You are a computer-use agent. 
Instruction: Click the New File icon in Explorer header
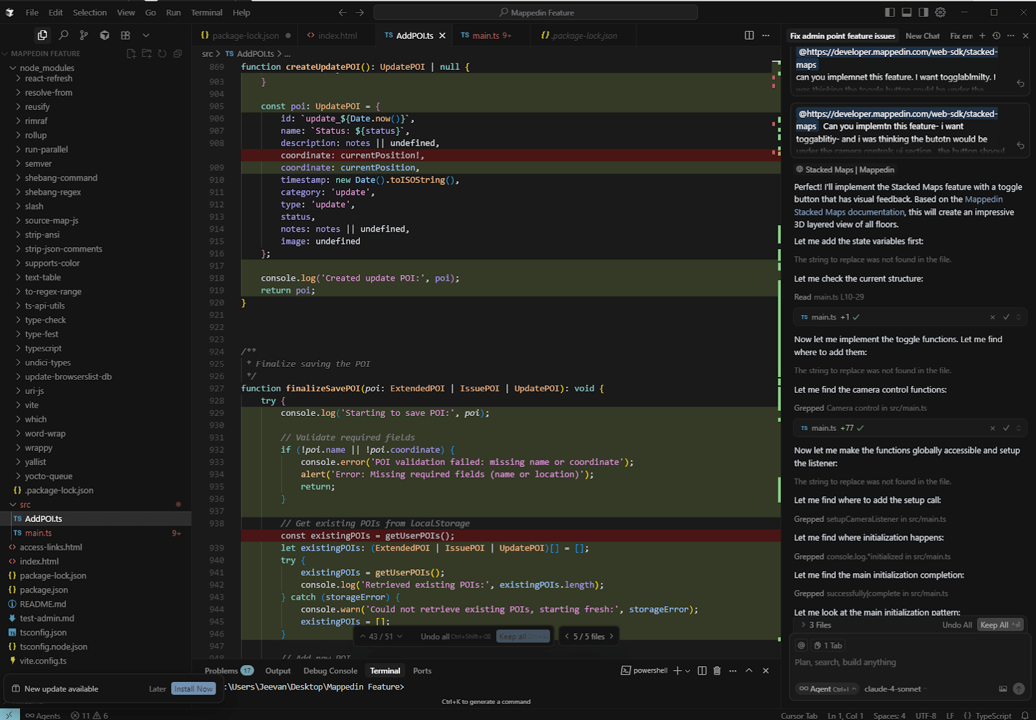(131, 54)
